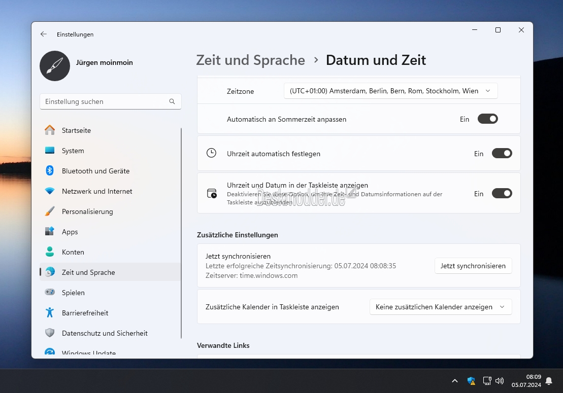Click the Datenschutz shield icon
Viewport: 563px width, 393px height.
[50, 333]
